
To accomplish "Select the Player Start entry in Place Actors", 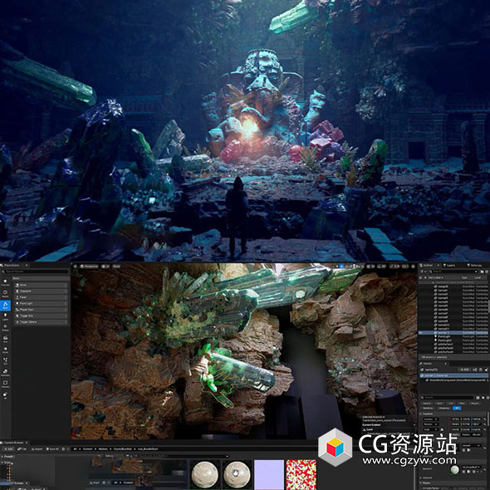I will click(x=42, y=310).
